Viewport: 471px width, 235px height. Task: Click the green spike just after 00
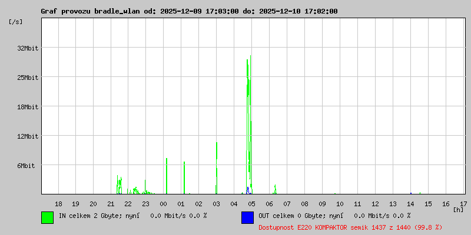167,176
